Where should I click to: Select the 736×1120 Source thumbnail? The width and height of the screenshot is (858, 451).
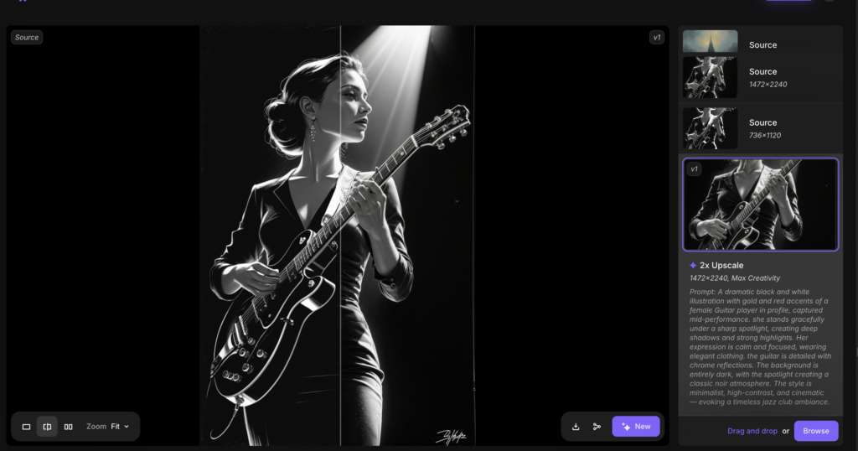[710, 127]
